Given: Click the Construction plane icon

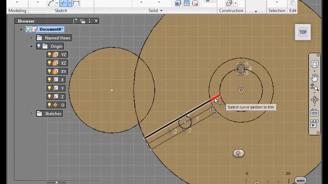Looking at the screenshot, I should point(229,3).
